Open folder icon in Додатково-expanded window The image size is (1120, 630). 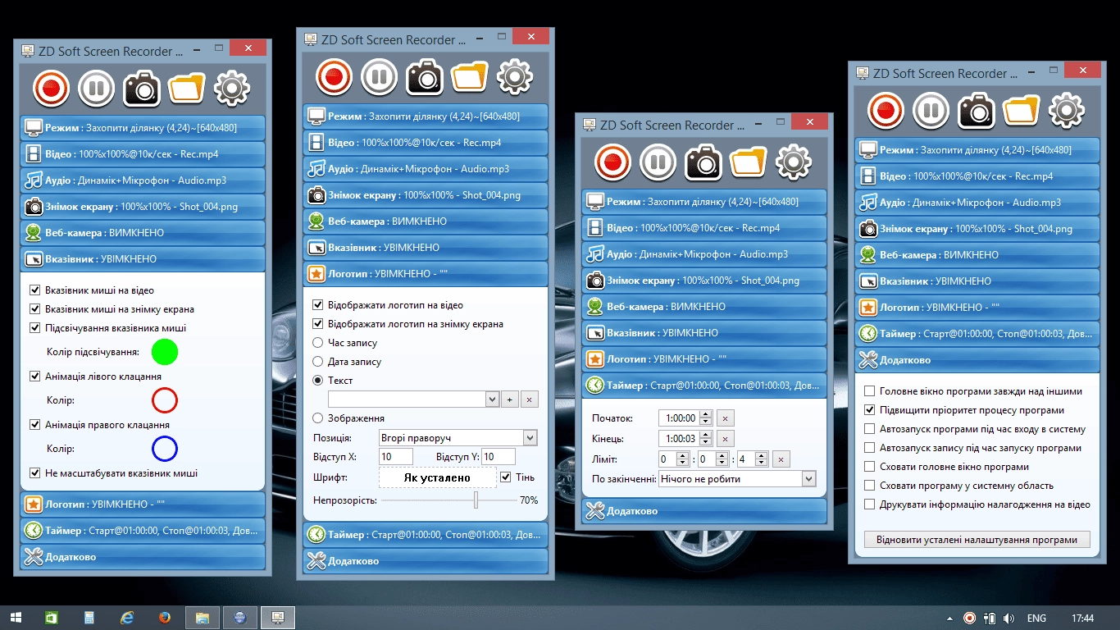point(1021,110)
